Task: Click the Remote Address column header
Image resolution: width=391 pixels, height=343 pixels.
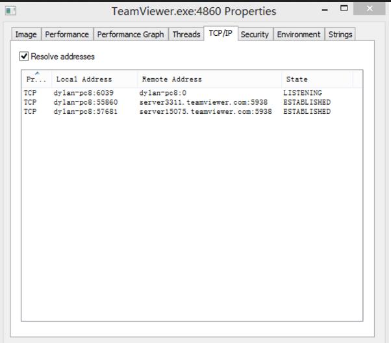Action: pyautogui.click(x=208, y=79)
